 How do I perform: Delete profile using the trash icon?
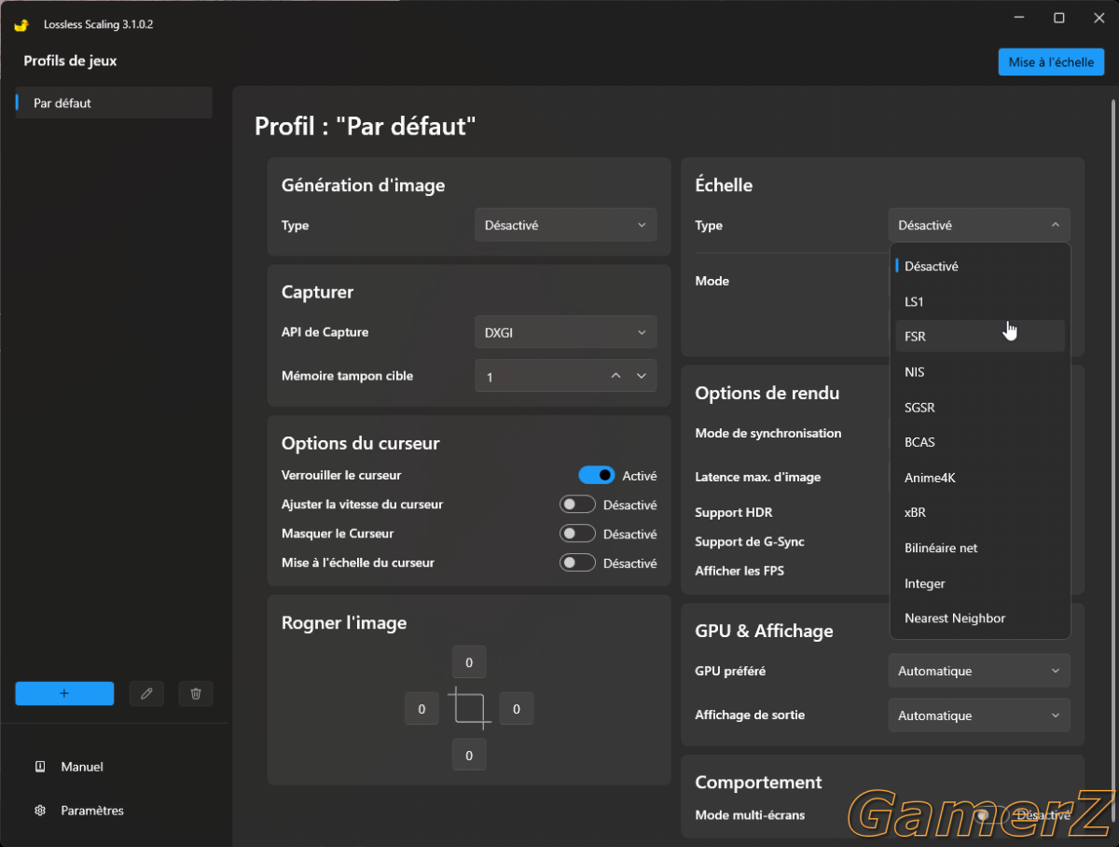(x=196, y=693)
